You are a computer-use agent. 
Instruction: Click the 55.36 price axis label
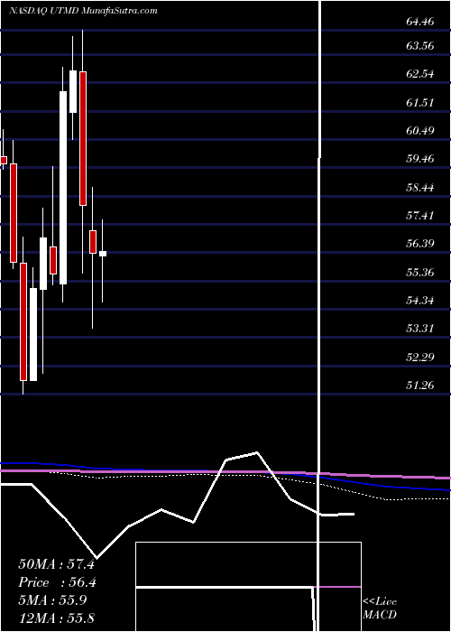point(420,273)
